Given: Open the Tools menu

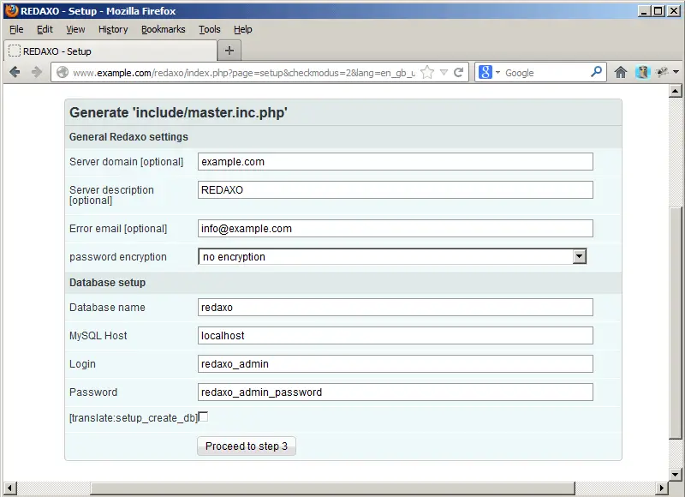Looking at the screenshot, I should point(209,29).
